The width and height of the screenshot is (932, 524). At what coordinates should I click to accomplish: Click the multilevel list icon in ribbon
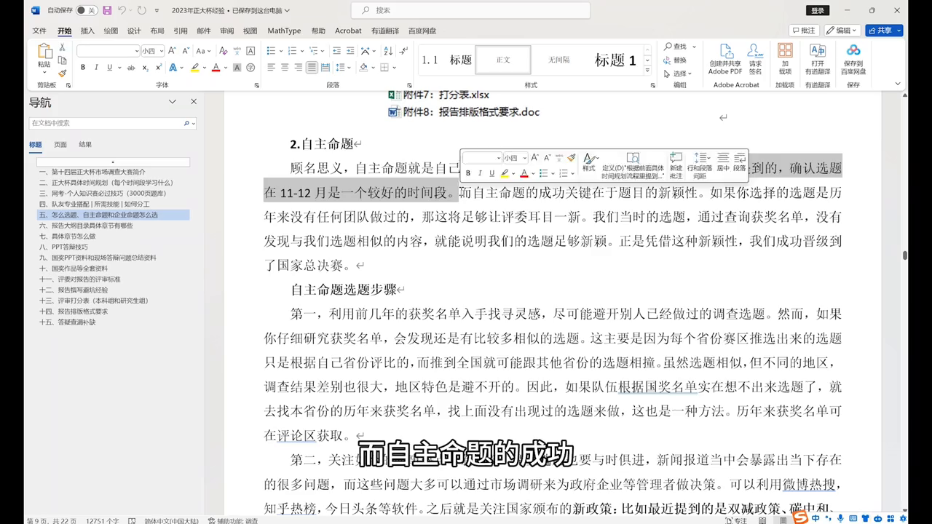point(314,51)
